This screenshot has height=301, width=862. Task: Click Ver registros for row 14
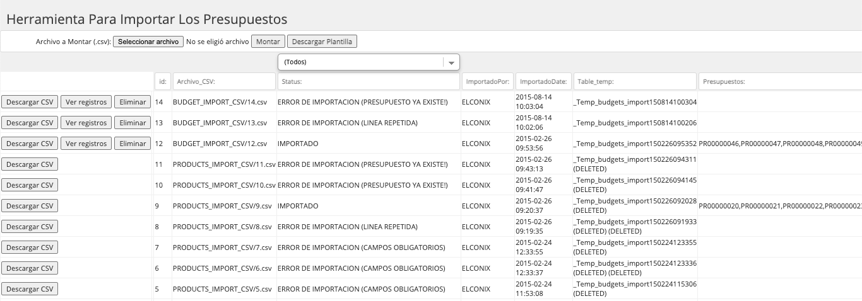pyautogui.click(x=86, y=102)
